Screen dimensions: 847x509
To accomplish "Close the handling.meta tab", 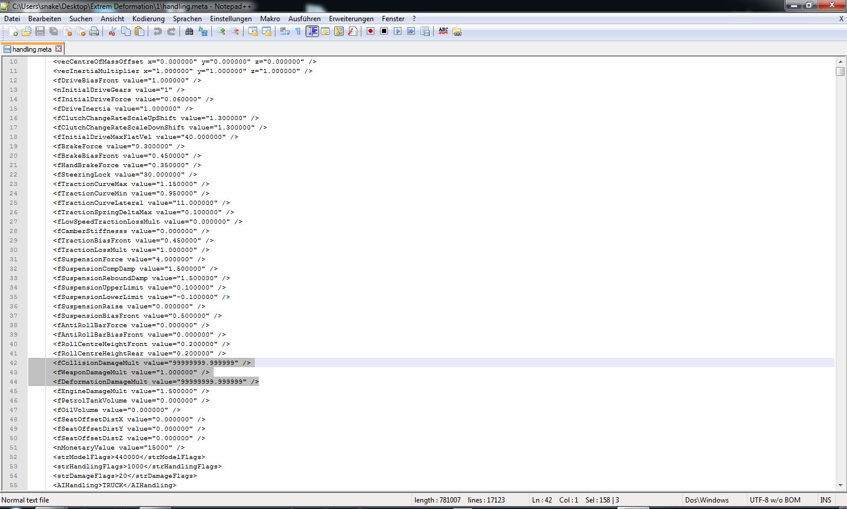I will 58,49.
